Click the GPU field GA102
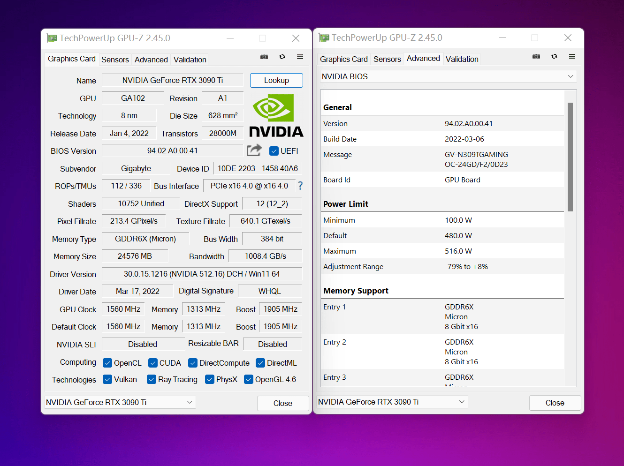The height and width of the screenshot is (466, 624). [133, 98]
